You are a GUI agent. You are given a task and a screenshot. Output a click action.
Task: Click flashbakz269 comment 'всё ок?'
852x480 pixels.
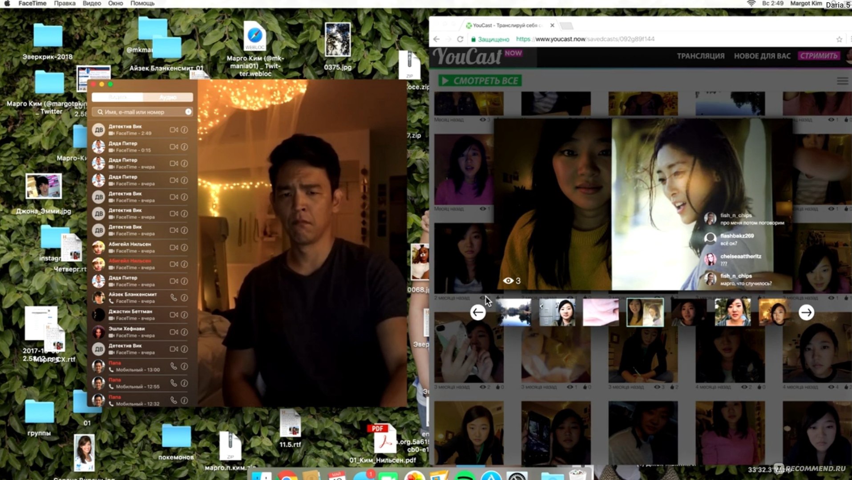[x=729, y=243]
